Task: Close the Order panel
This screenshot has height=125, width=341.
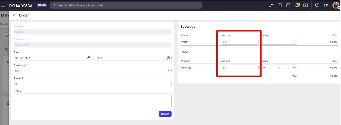Action: tap(14, 15)
